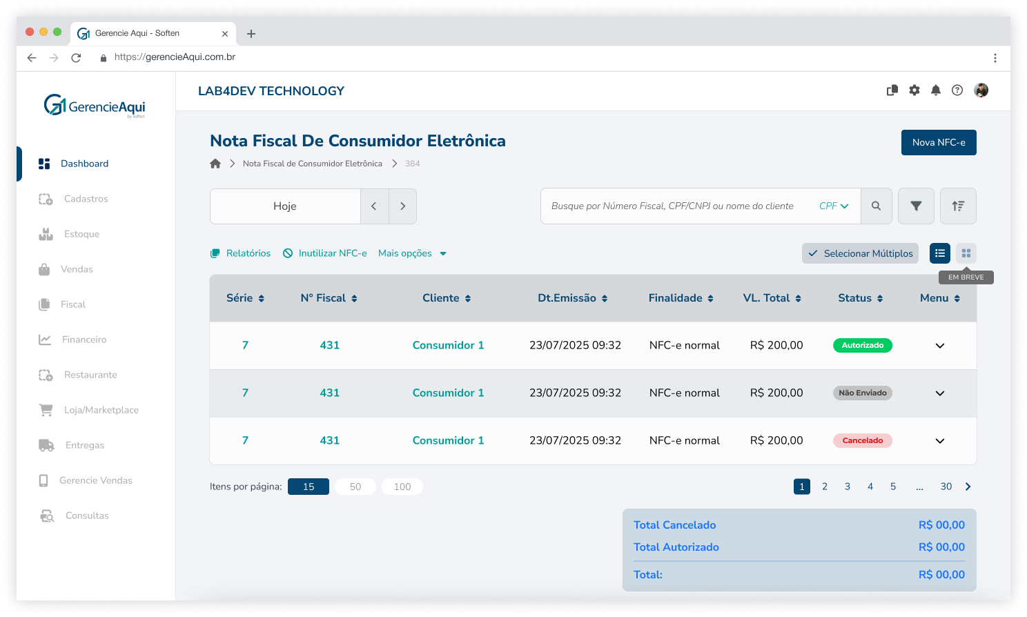Click the Restaurante sidebar icon

click(46, 375)
